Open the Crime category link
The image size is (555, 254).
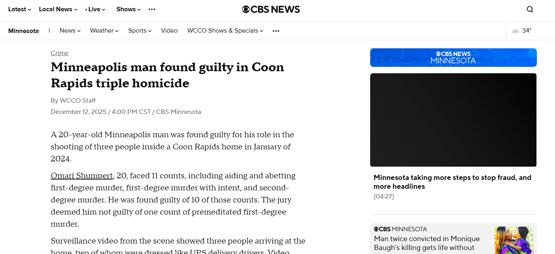click(60, 53)
